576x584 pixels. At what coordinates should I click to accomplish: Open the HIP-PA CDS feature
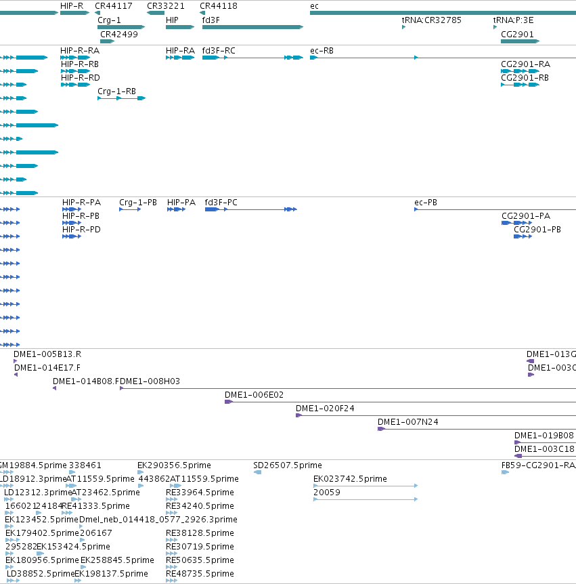click(x=177, y=209)
